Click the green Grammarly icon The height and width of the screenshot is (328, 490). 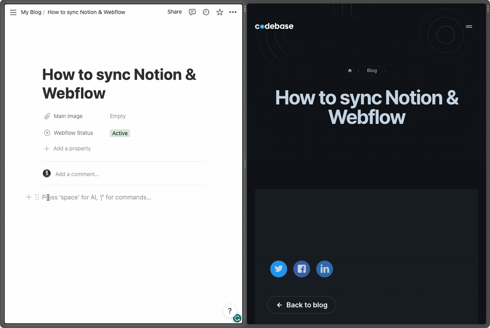coord(237,318)
